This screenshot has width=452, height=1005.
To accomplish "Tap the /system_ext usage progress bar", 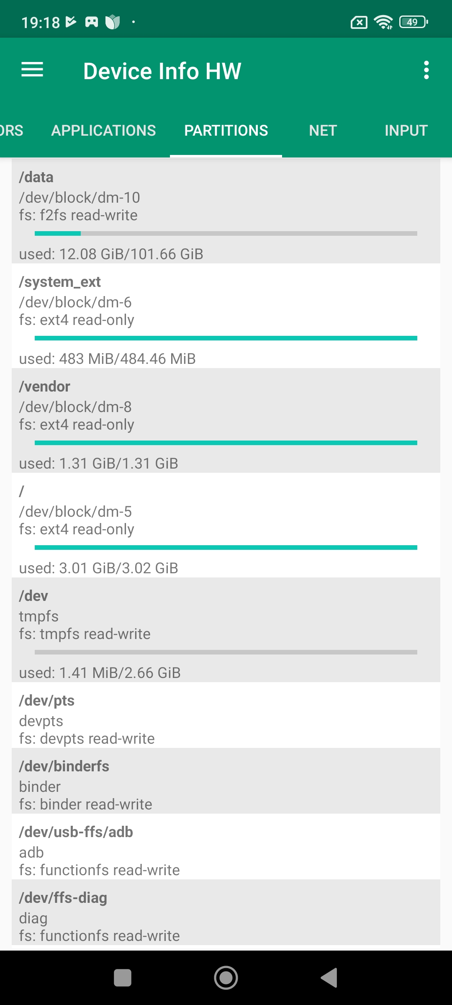I will point(226,338).
